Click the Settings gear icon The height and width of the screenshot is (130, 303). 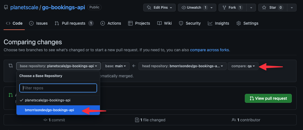pos(239,24)
